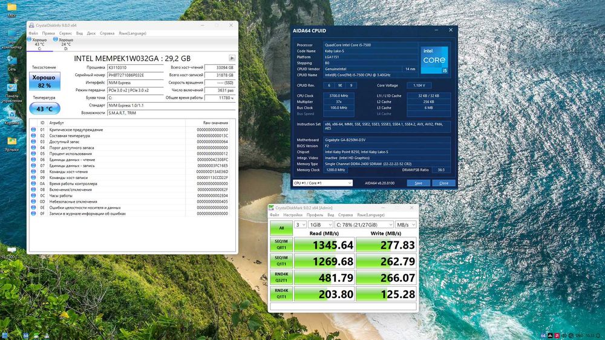The image size is (605, 340).
Task: Open Сервис menu in CrystalDiskInfo
Action: click(x=65, y=33)
